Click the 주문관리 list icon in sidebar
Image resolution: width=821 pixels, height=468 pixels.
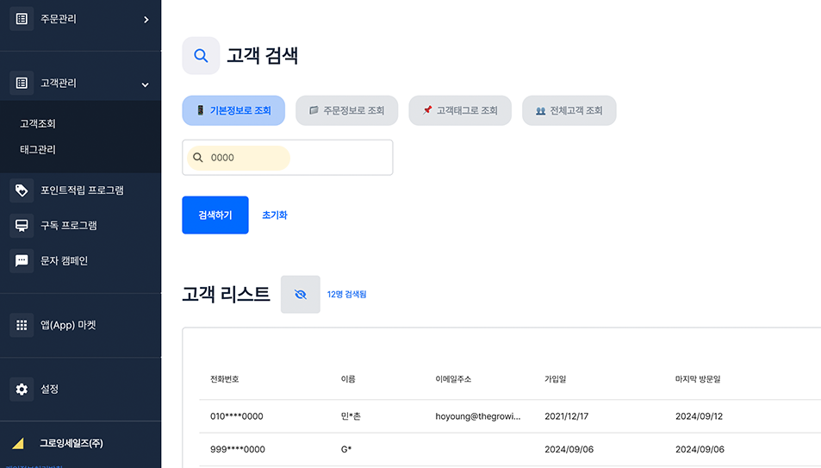click(x=22, y=19)
